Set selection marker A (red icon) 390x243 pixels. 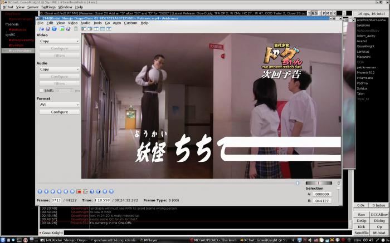pos(79,192)
